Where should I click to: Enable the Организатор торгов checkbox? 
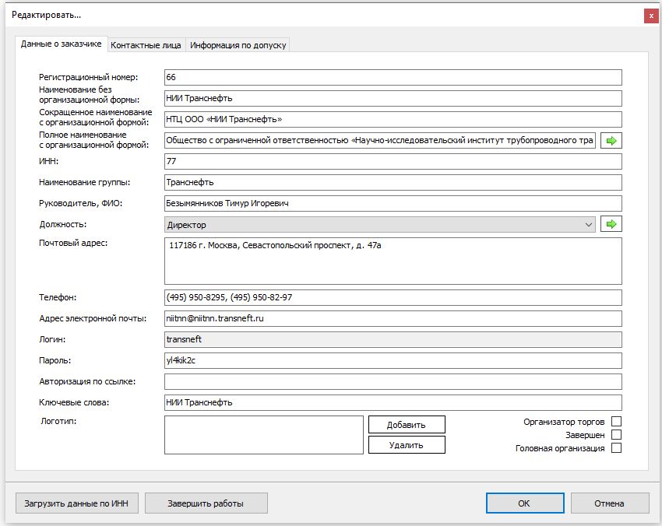616,422
